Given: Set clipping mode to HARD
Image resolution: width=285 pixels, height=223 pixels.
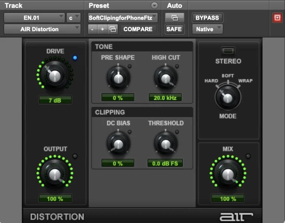Looking at the screenshot, I should pos(211,81).
